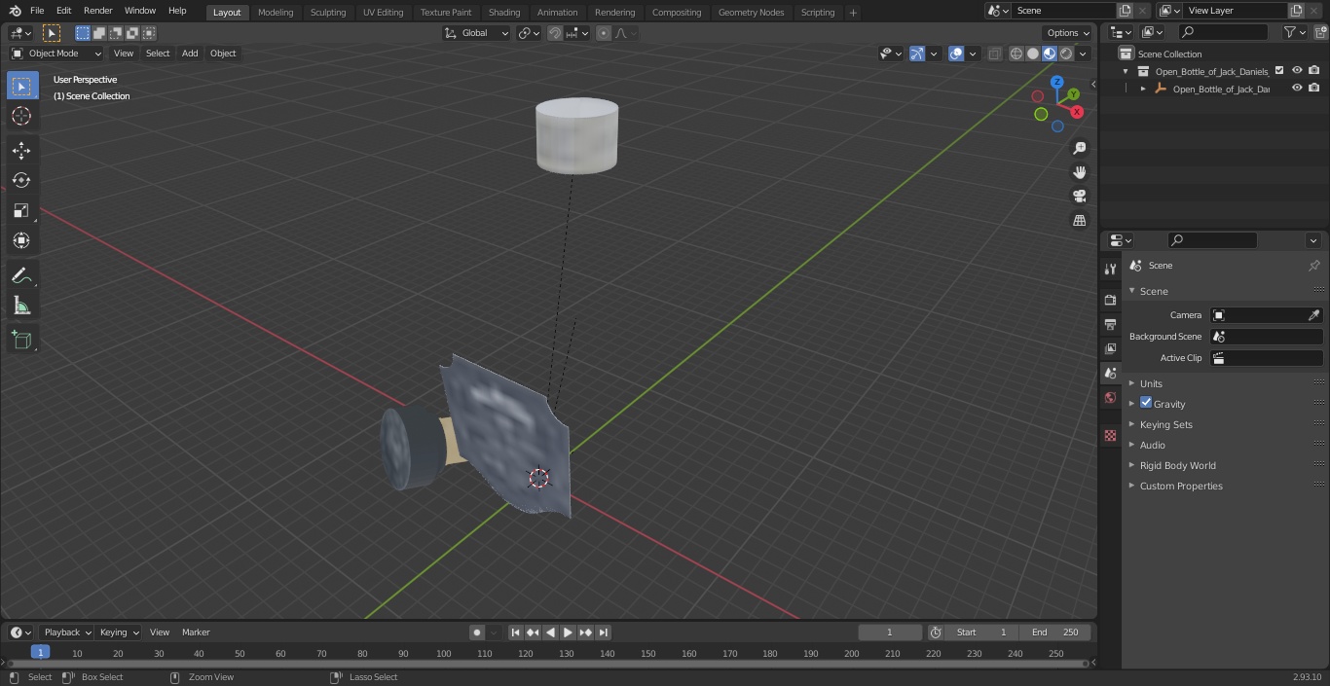Open the Tool properties tab
1330x686 pixels.
coord(1110,269)
